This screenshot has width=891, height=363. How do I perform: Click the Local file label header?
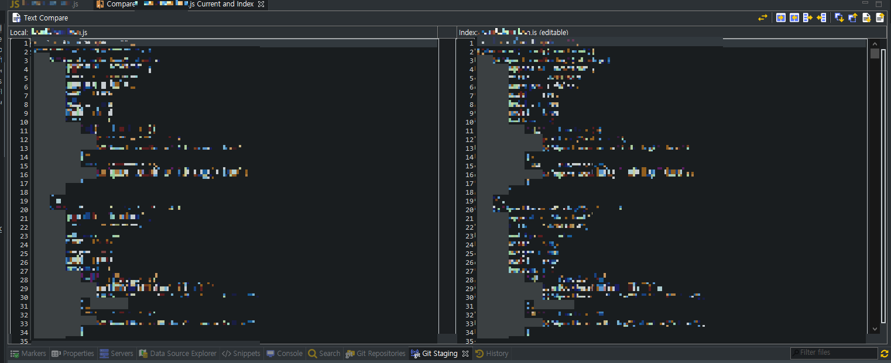[49, 32]
